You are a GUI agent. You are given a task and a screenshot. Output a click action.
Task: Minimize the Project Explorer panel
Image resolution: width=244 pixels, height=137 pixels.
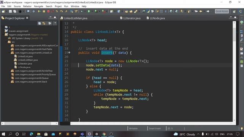[x=50, y=17]
